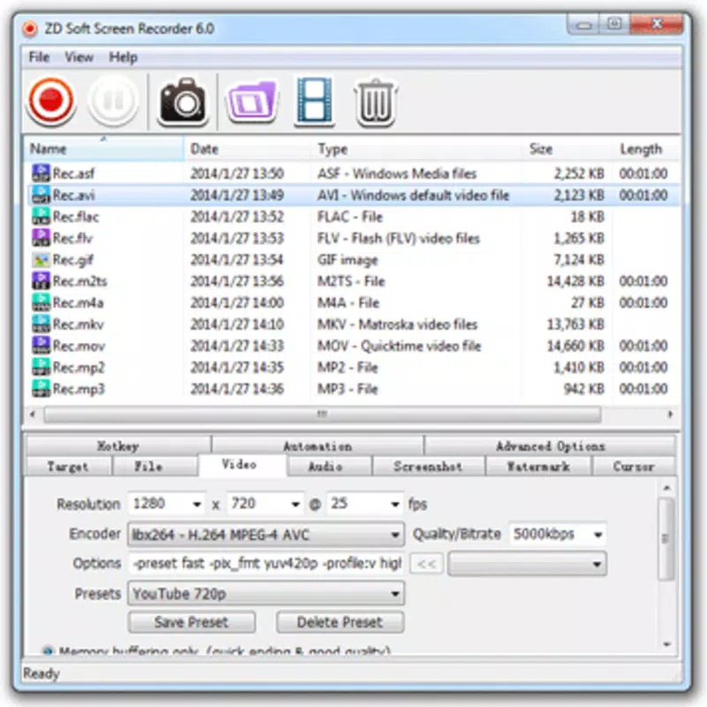Select the memory buffering only radio option

coord(48,650)
